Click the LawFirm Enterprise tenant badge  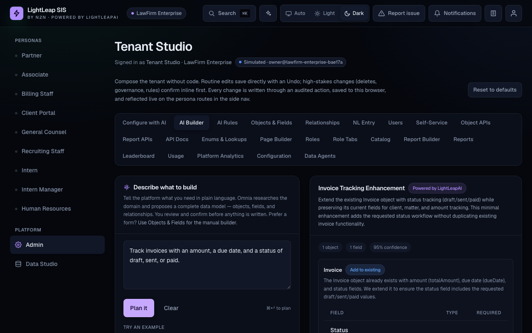click(x=156, y=13)
